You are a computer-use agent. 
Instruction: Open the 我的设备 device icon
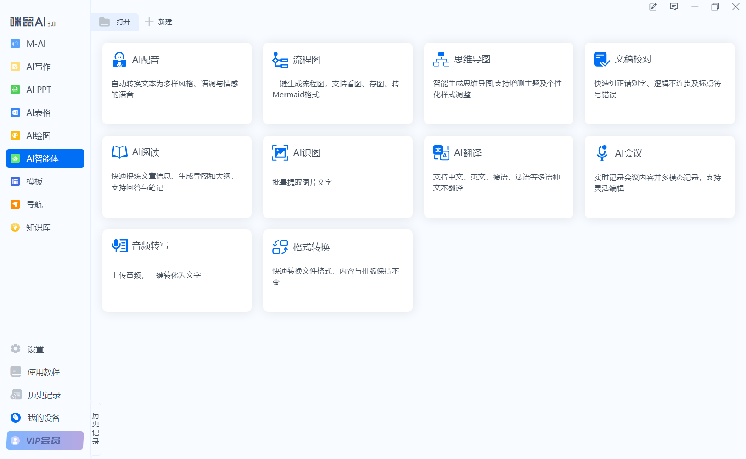16,418
